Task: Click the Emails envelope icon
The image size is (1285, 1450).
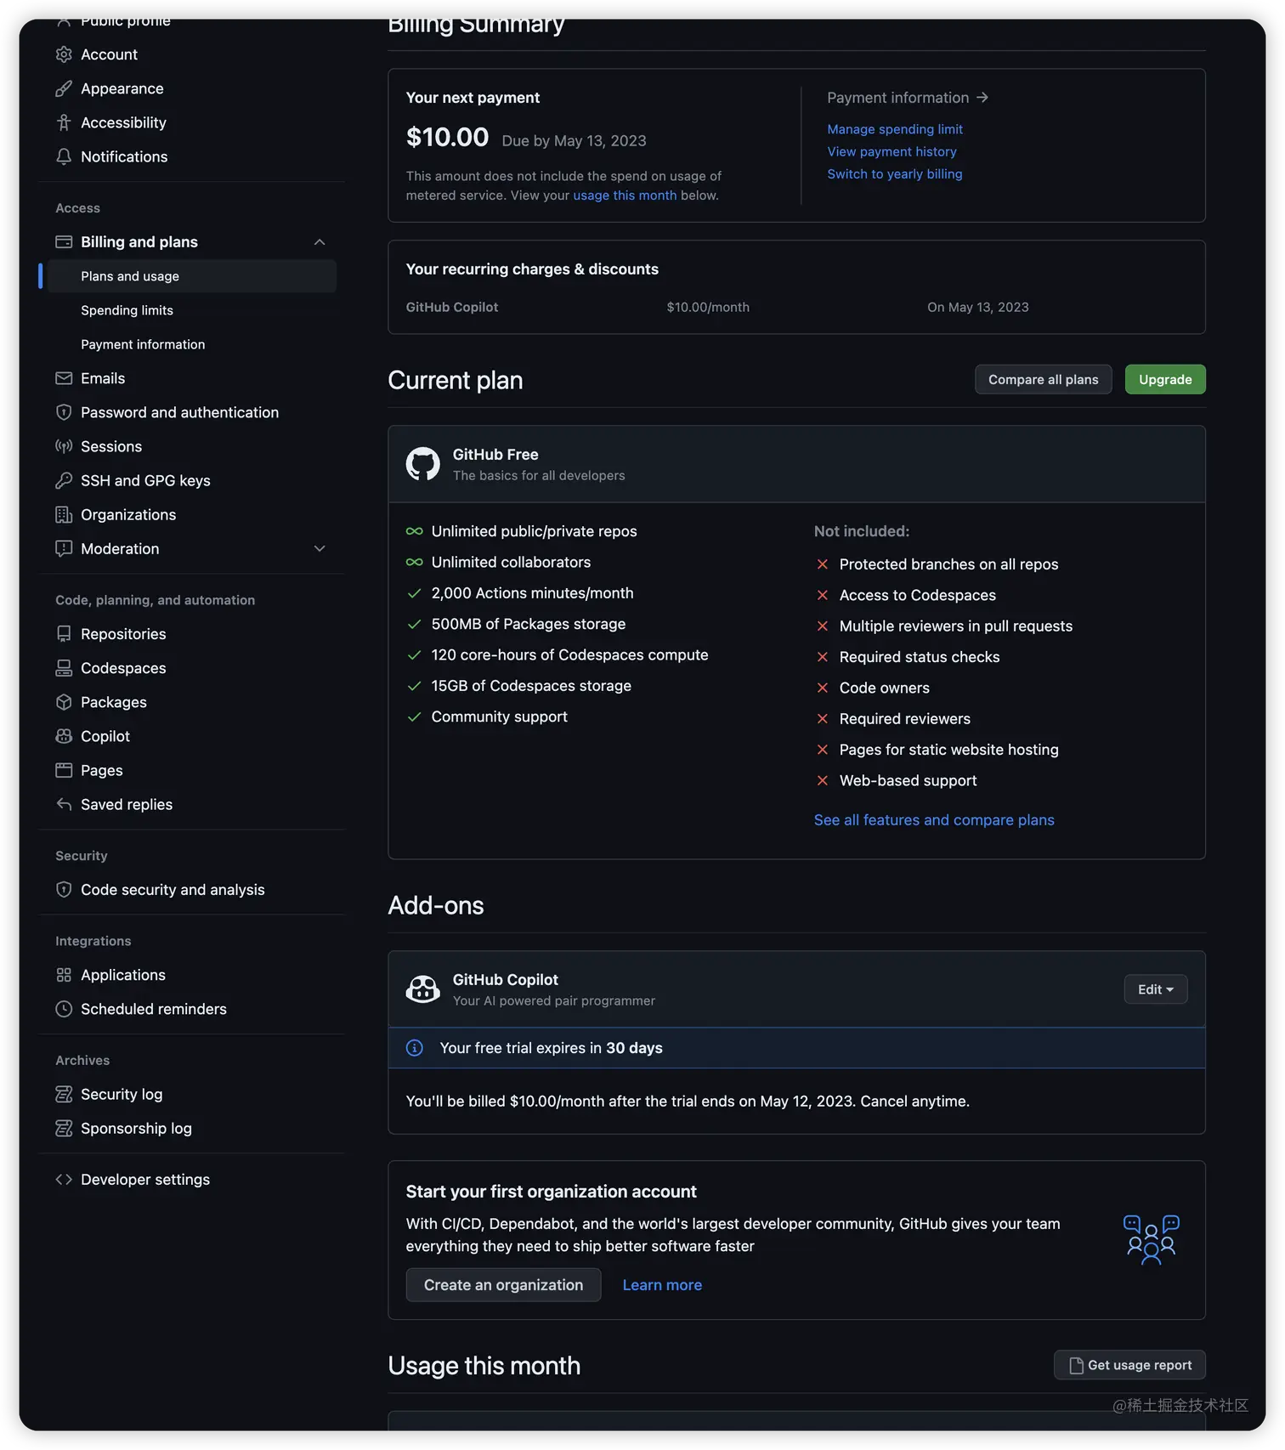Action: click(64, 378)
